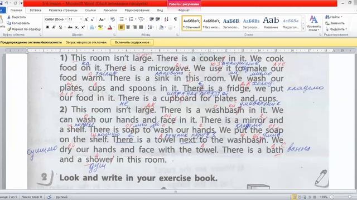This screenshot has height=200, width=357.
Task: Switch to draft view in status bar
Action: point(315,197)
